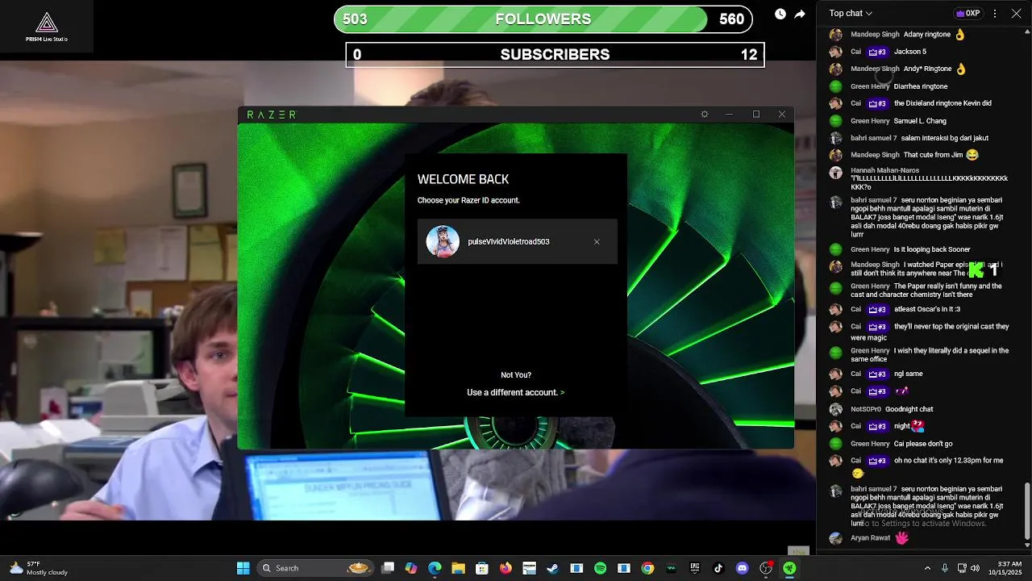Click Cai's #3 member badge beside 'ngl same'
The image size is (1032, 581).
877,374
